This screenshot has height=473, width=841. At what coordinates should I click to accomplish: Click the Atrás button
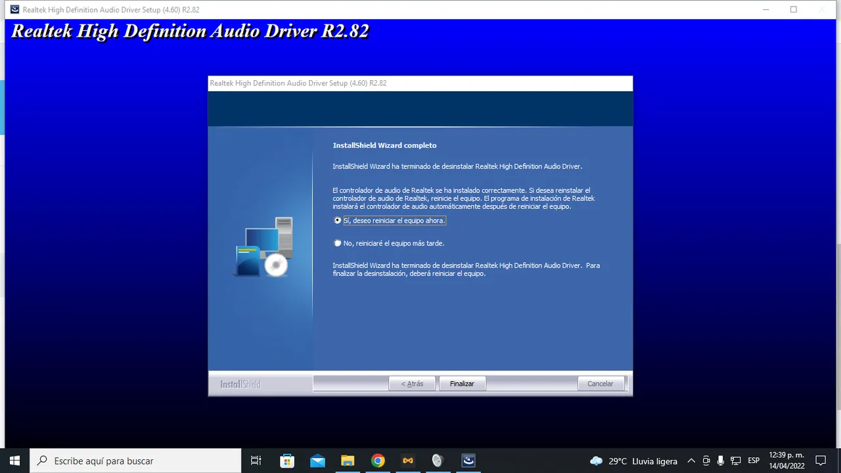click(412, 384)
